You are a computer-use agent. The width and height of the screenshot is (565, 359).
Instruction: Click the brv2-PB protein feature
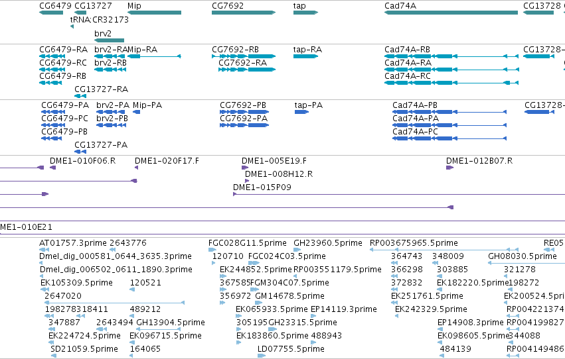point(111,125)
